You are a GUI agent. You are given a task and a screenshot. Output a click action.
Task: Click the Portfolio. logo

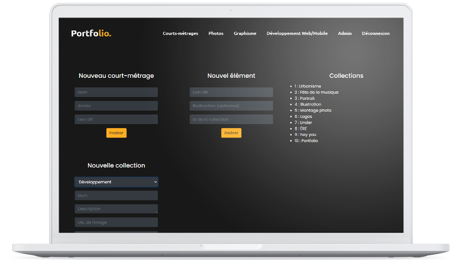(x=91, y=33)
